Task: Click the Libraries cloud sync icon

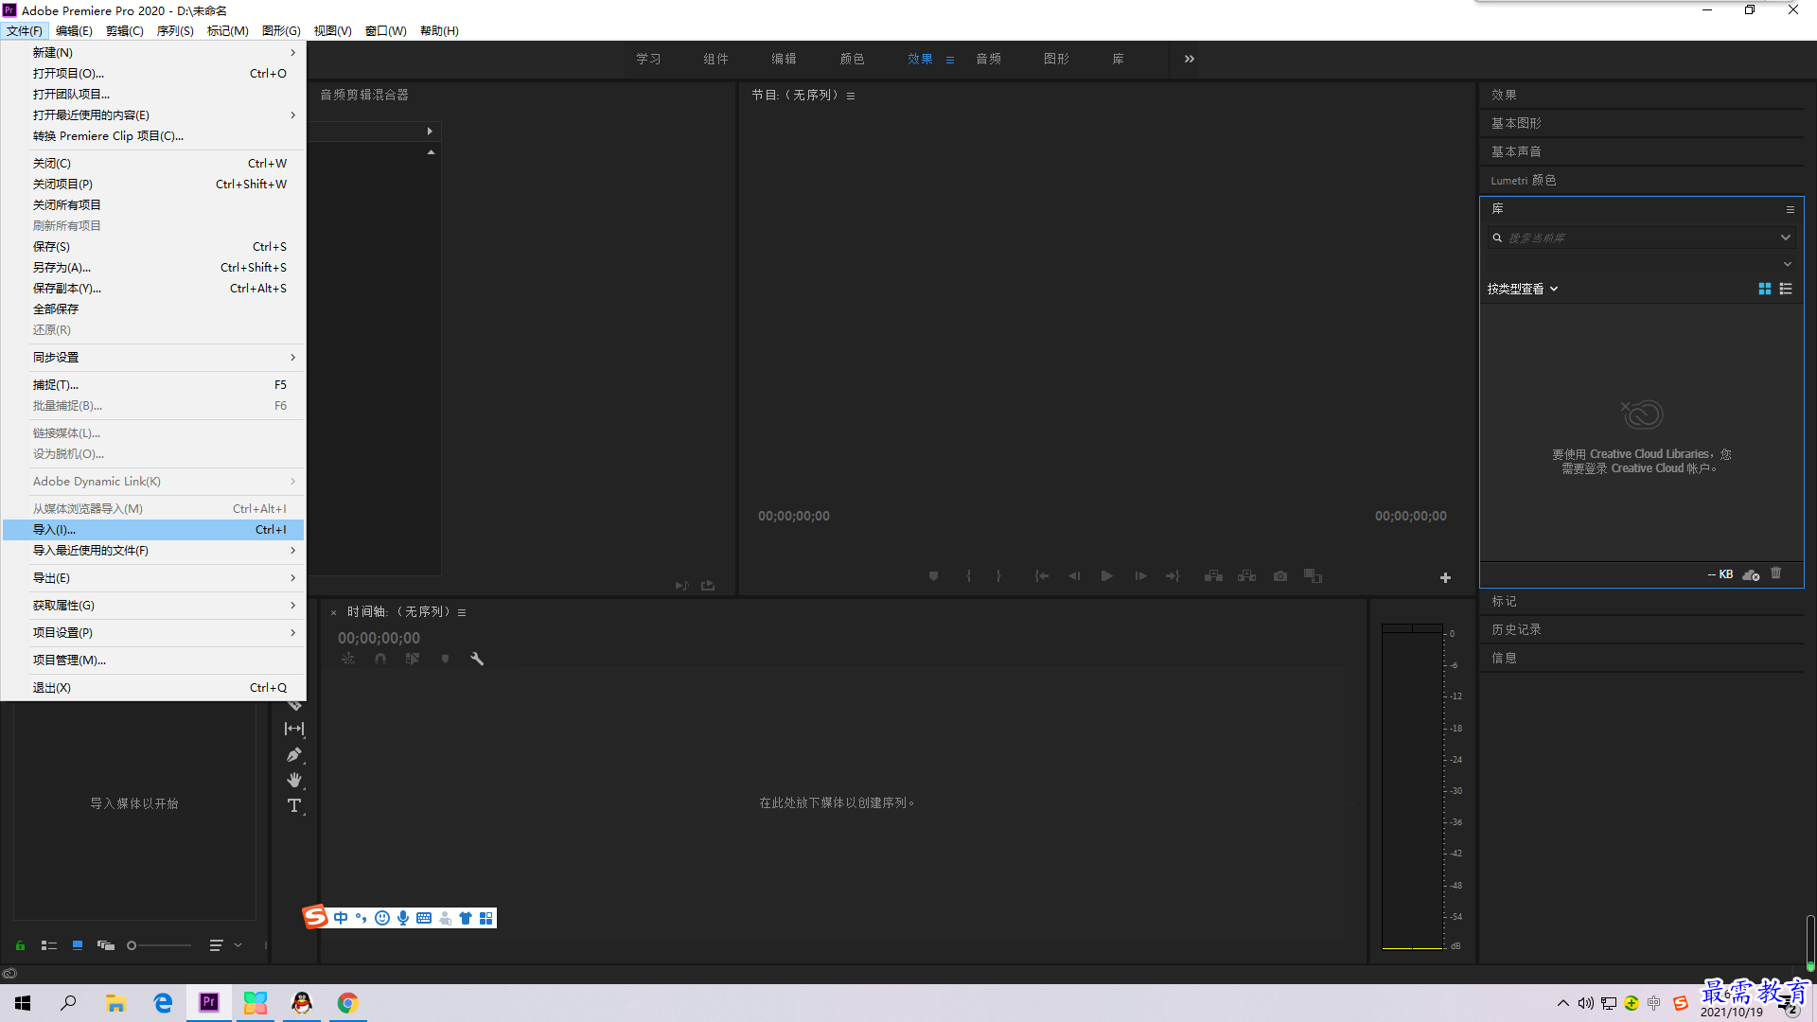Action: coord(1751,574)
